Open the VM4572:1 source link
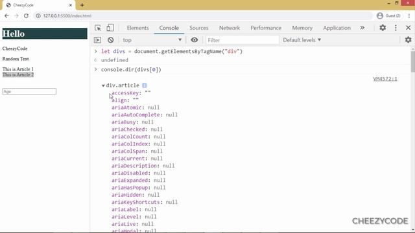This screenshot has height=233, width=415. 385,79
